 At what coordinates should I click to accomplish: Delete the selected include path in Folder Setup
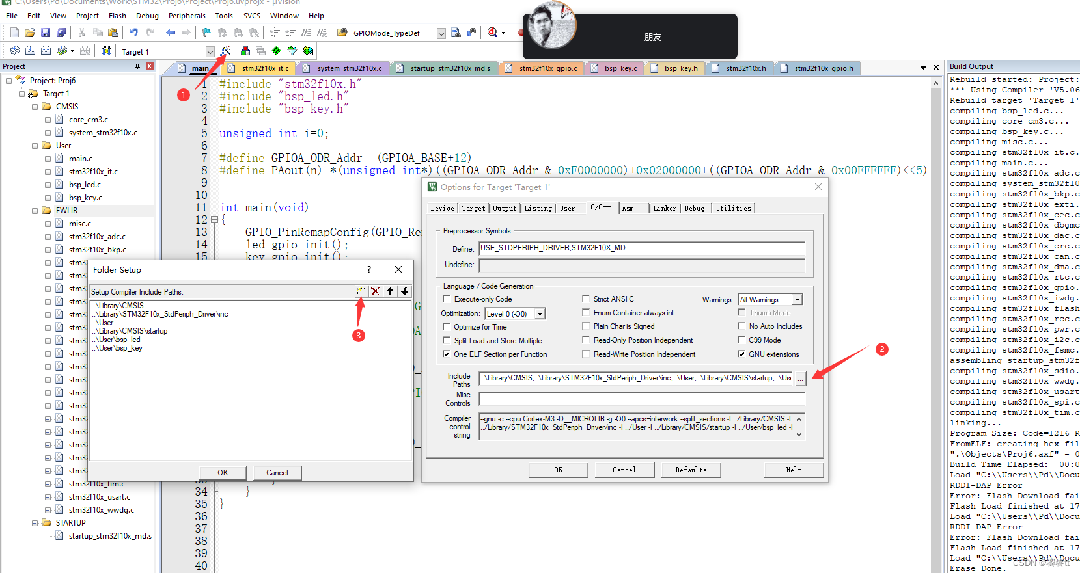click(376, 291)
